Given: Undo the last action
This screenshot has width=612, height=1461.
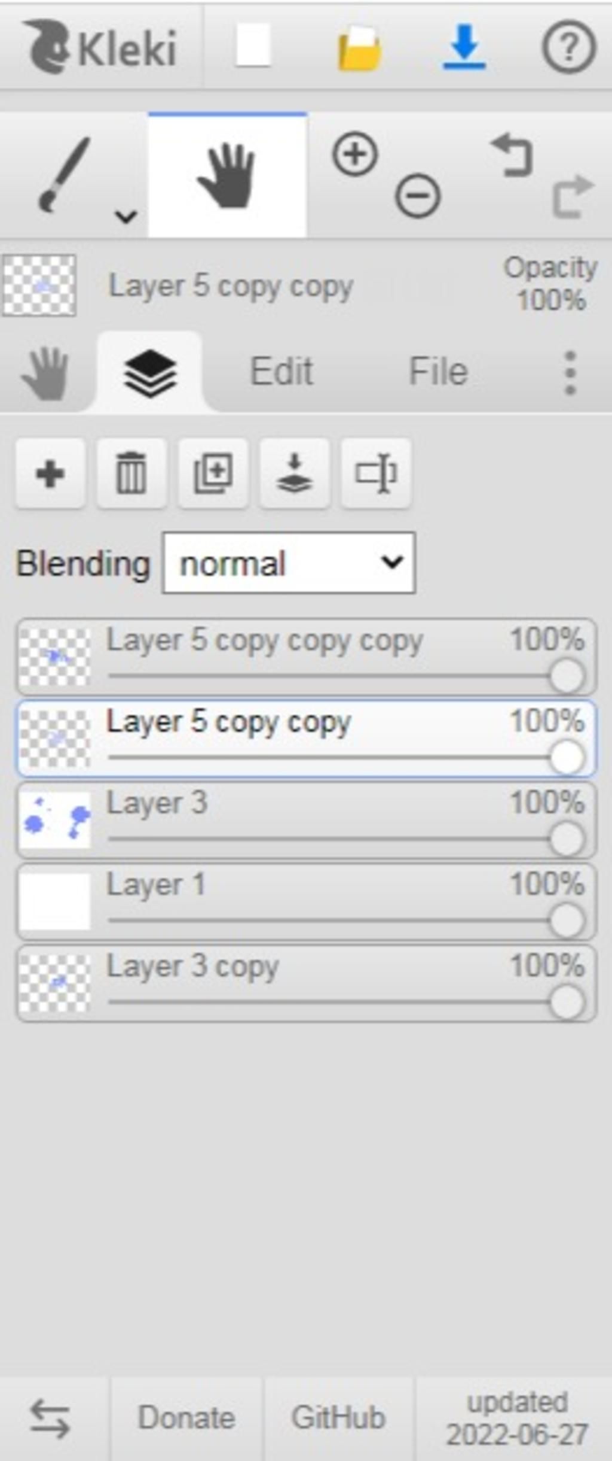Looking at the screenshot, I should (x=512, y=156).
